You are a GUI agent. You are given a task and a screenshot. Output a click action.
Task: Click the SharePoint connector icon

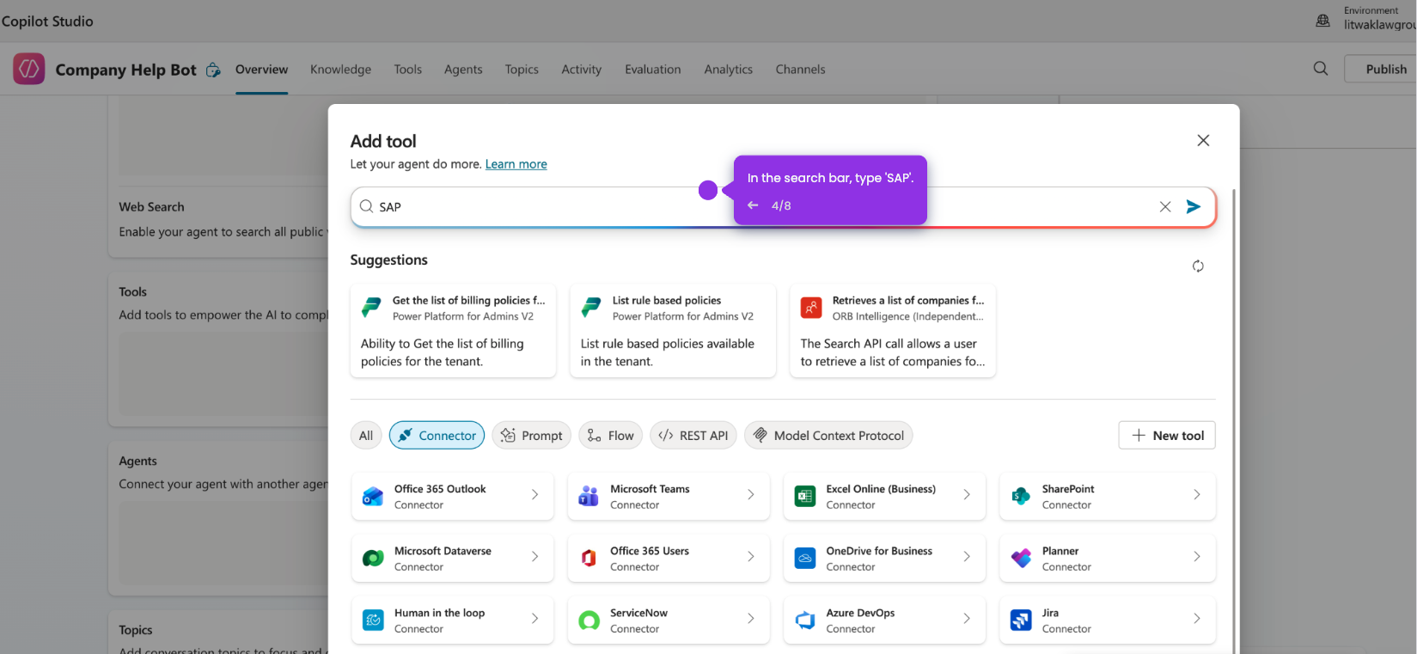point(1021,496)
